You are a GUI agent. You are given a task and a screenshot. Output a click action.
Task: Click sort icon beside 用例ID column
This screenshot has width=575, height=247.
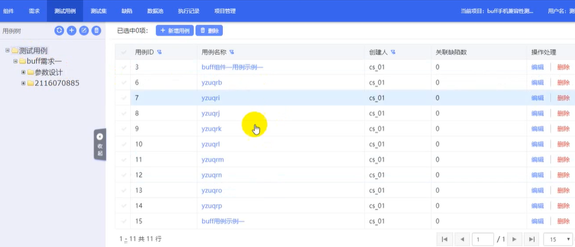tap(160, 52)
